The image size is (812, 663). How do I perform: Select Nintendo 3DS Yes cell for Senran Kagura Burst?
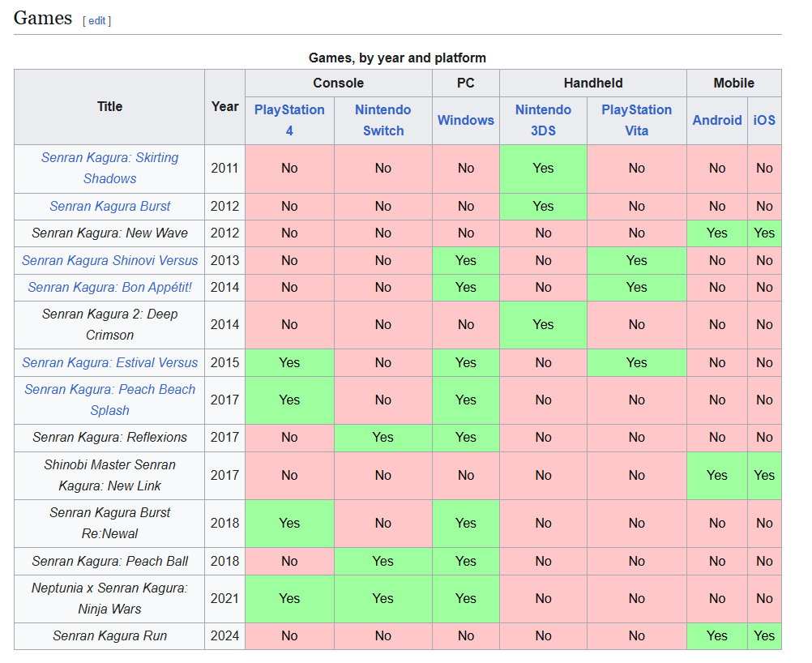click(543, 206)
